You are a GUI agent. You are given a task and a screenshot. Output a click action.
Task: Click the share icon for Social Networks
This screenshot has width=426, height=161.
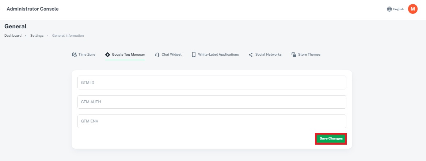pos(251,55)
